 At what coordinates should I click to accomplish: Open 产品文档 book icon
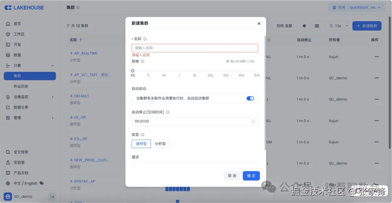(x=8, y=173)
